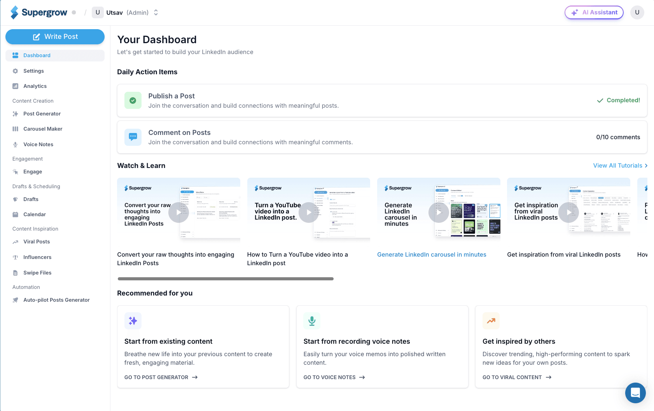The image size is (654, 411).
Task: Click the Get inspiration from viral LinkedIn posts caption
Action: (x=564, y=255)
